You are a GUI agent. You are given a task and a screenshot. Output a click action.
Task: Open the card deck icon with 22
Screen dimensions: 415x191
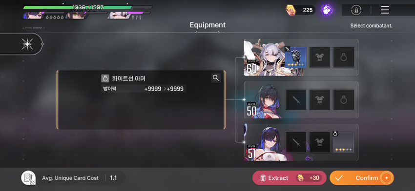pyautogui.click(x=28, y=178)
